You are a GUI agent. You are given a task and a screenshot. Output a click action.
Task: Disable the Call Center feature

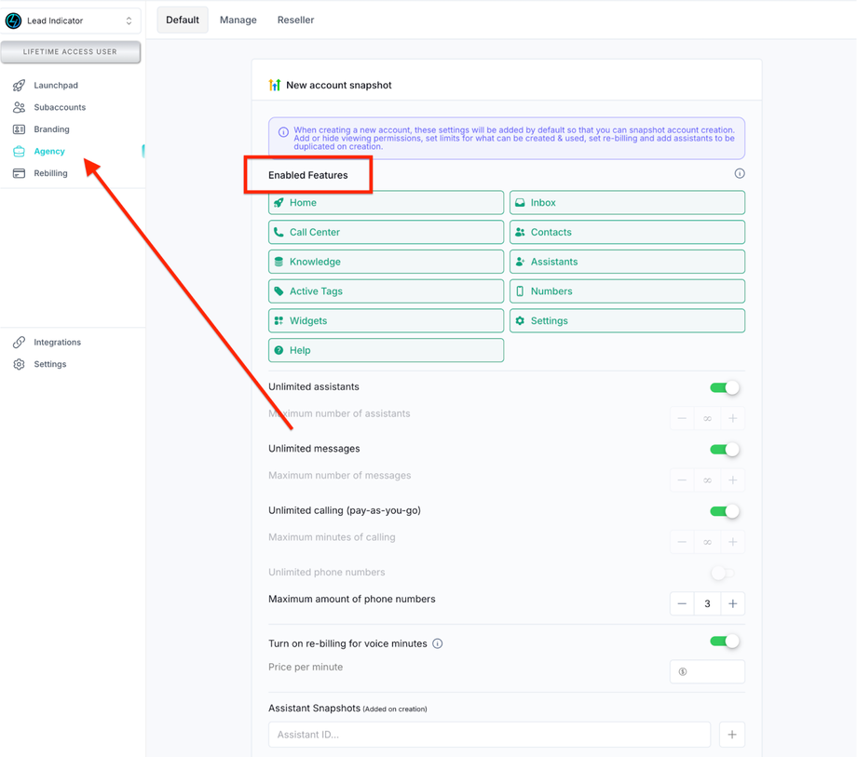(386, 232)
